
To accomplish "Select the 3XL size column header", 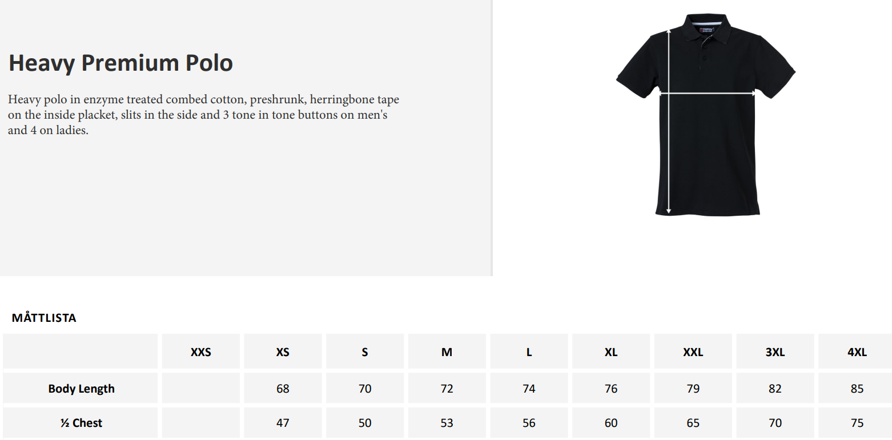I will [775, 352].
